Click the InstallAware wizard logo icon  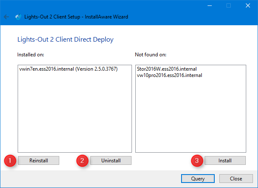point(18,17)
